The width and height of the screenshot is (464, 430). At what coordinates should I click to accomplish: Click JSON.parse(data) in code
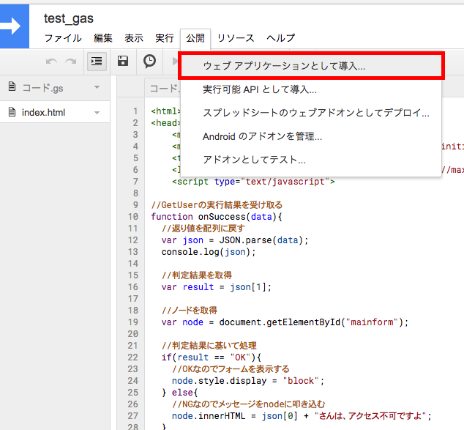tap(261, 240)
